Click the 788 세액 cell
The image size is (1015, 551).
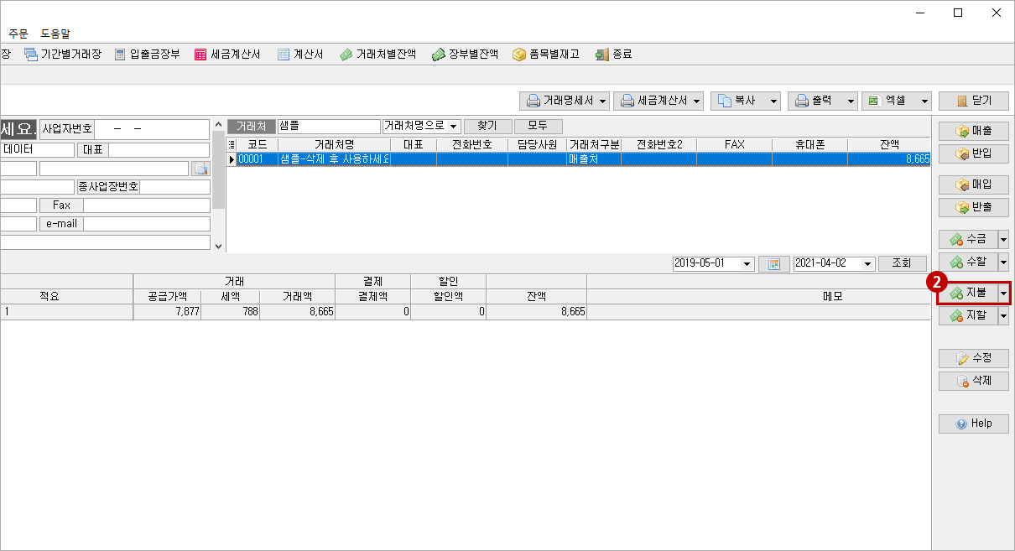(x=230, y=311)
